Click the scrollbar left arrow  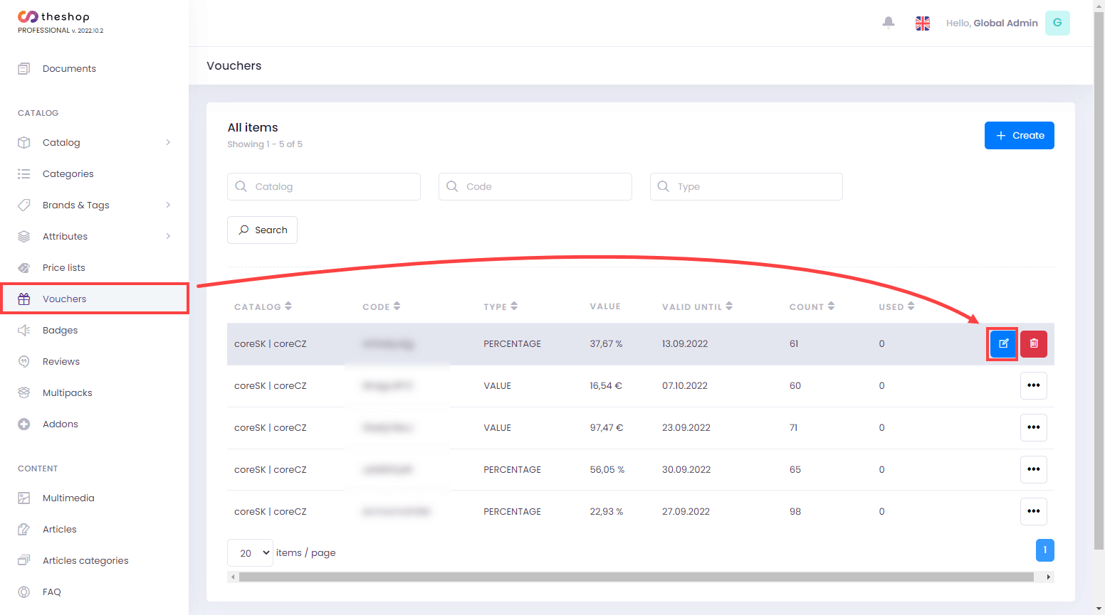233,577
